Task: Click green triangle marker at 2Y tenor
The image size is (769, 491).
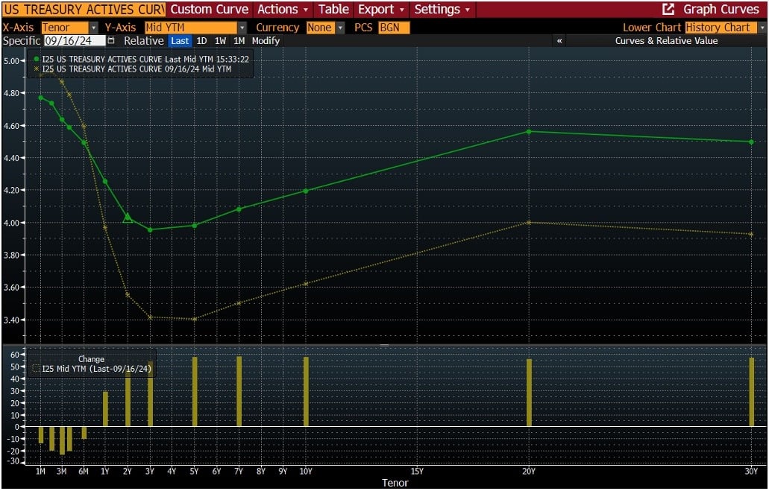Action: [x=128, y=218]
